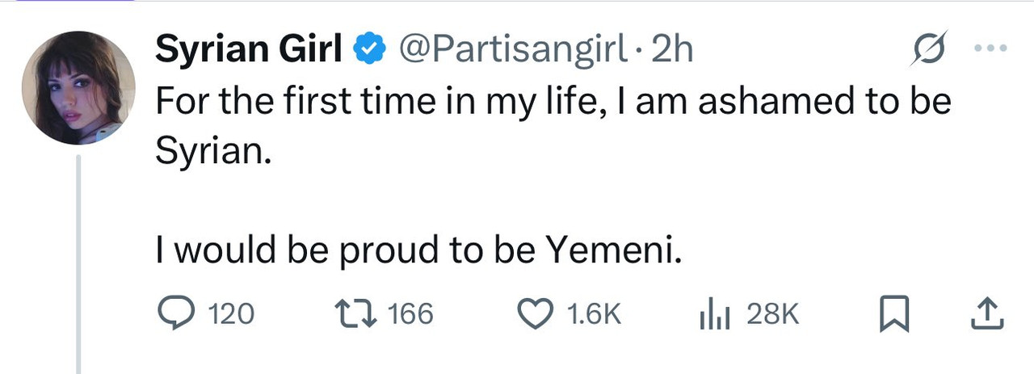Image resolution: width=1034 pixels, height=374 pixels.
Task: Click the 120 replies count
Action: click(231, 314)
